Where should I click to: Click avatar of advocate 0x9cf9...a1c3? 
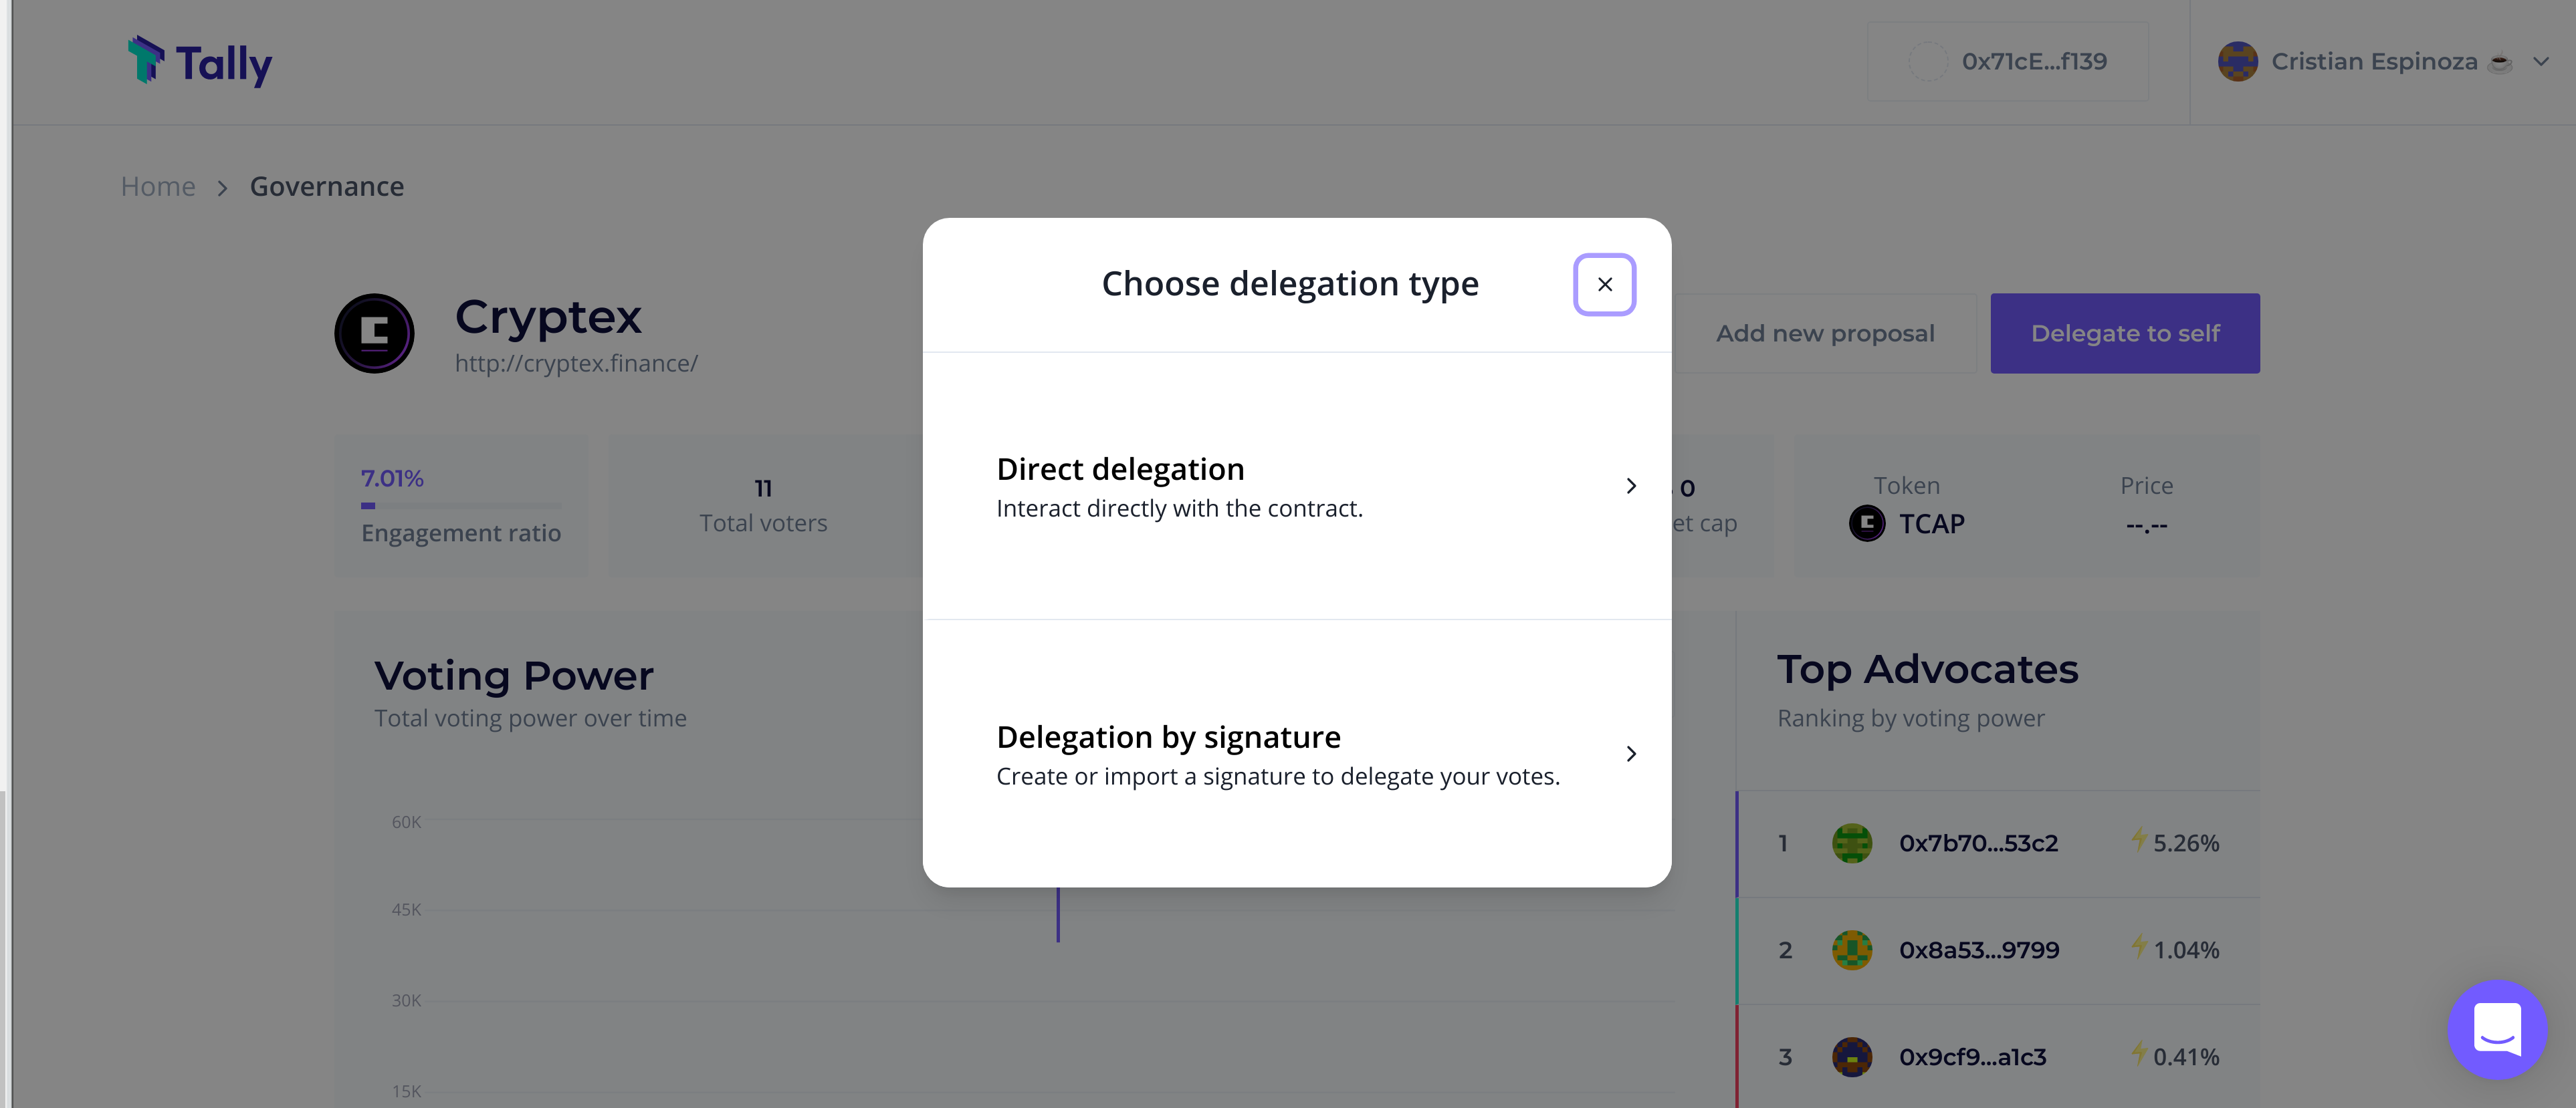1851,1057
